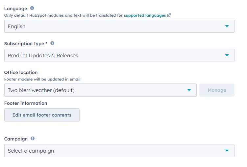247x167 pixels.
Task: Expand the Language dropdown arrow
Action: [227, 26]
